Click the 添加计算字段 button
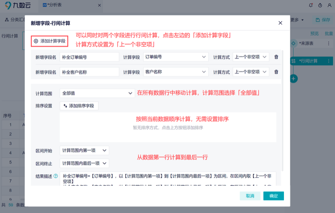The image size is (335, 213). tap(49, 41)
